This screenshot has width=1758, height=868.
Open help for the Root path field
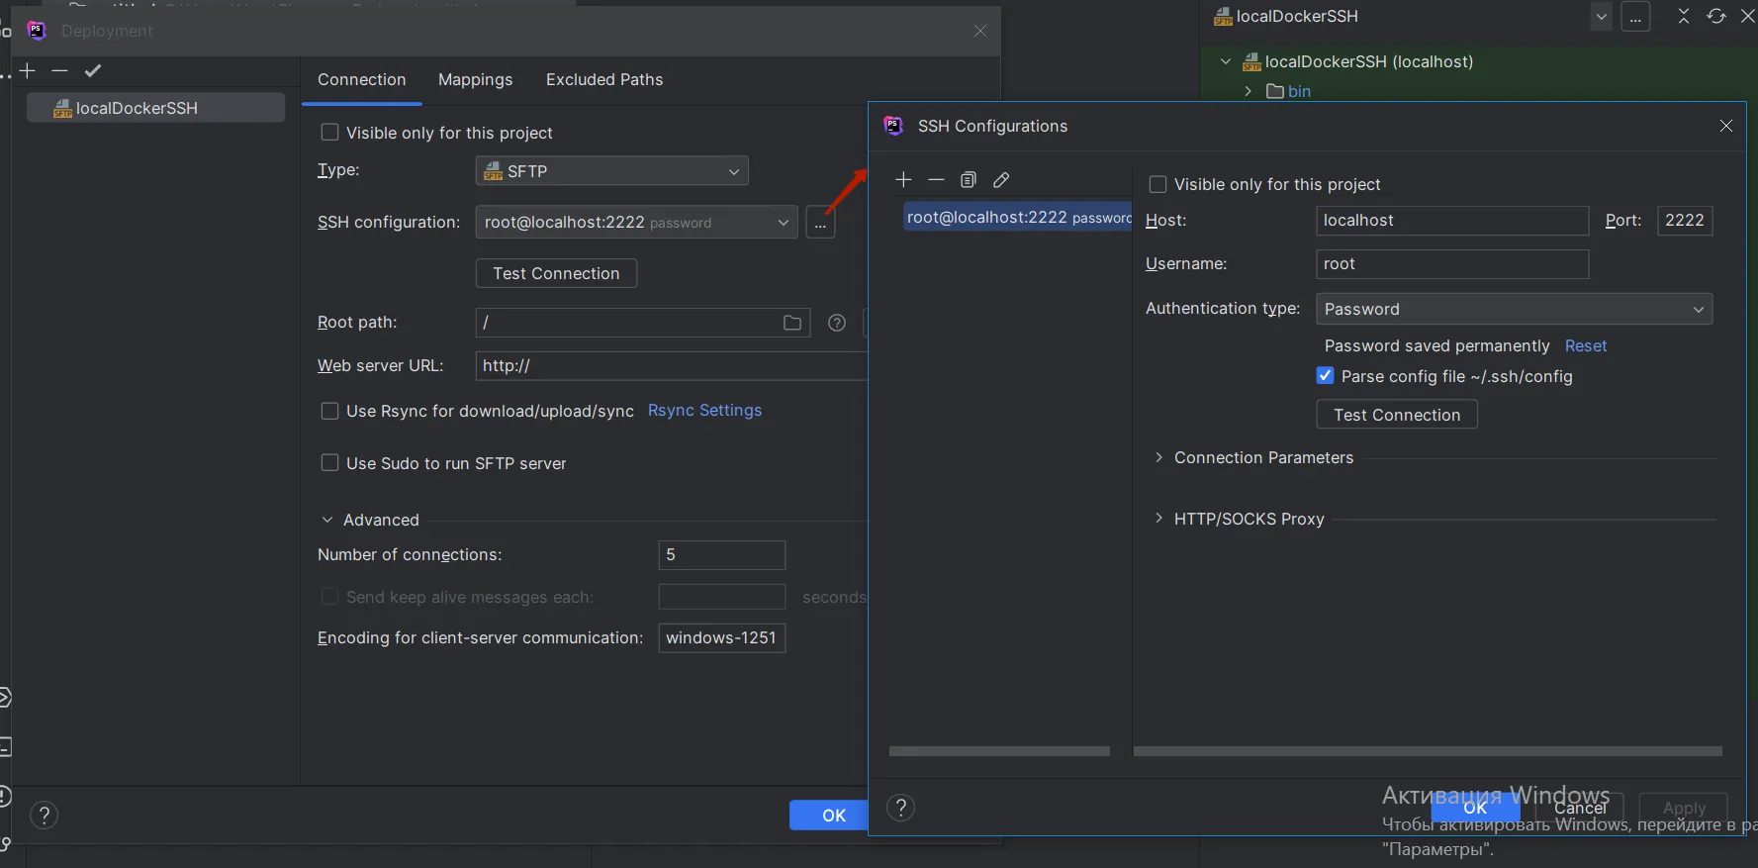837,323
